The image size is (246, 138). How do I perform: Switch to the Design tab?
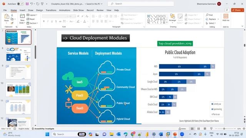(x=39, y=10)
